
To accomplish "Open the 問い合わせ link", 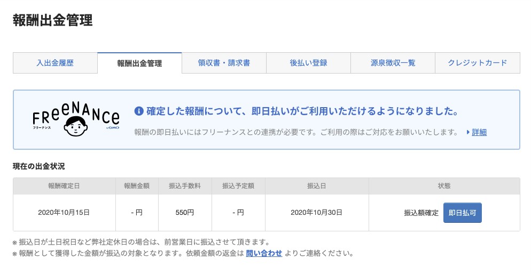I will point(264,253).
